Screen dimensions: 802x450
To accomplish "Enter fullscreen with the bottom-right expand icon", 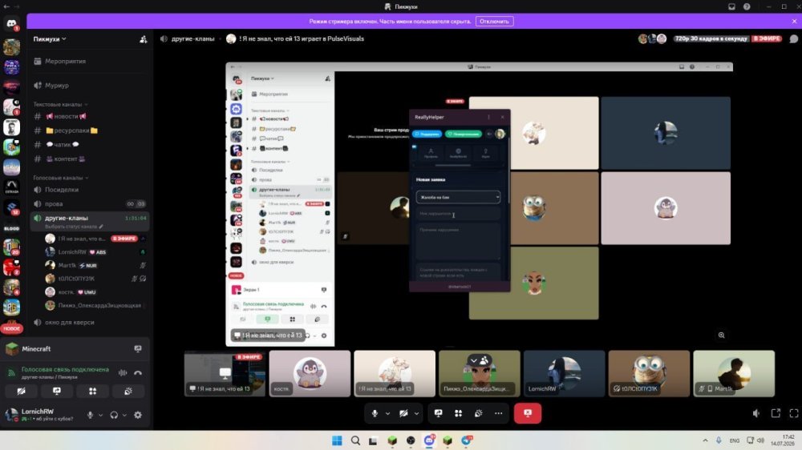I will tap(794, 413).
